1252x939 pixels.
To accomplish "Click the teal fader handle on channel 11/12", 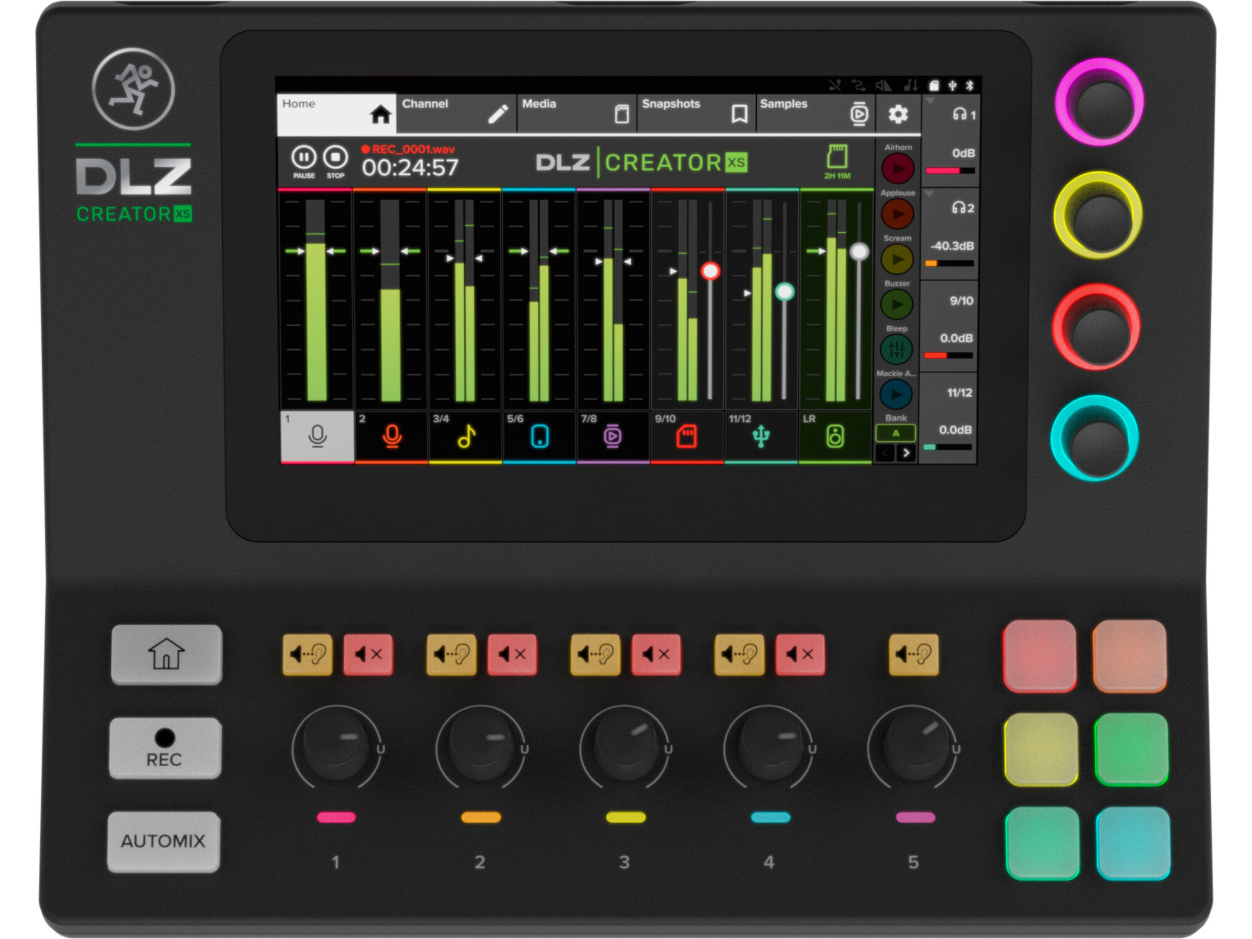I will [x=784, y=292].
